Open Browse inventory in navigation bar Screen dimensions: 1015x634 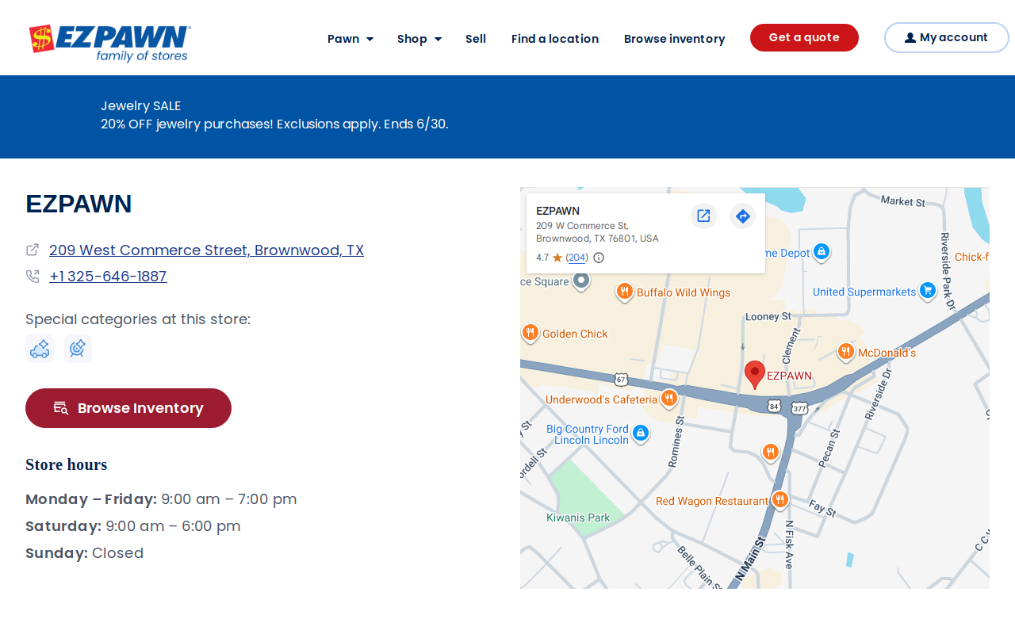click(674, 39)
